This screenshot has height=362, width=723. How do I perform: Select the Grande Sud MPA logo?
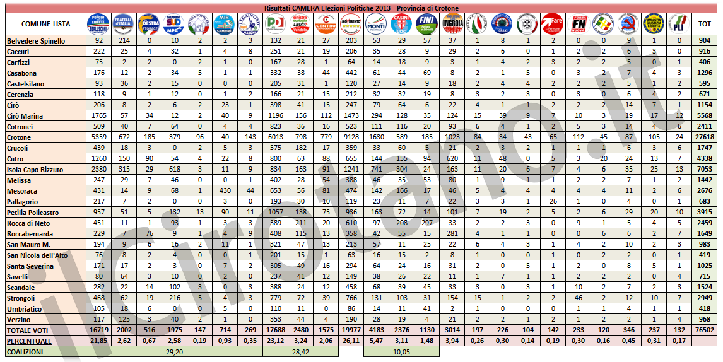173,23
